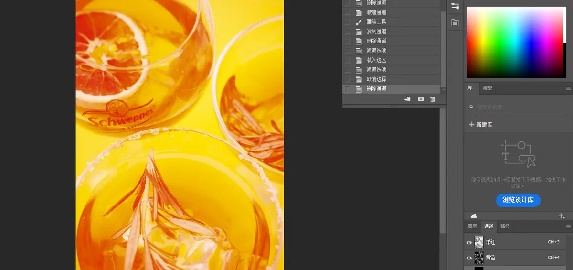Click history panel scrollbar down arrow
Image resolution: width=573 pixels, height=270 pixels.
[443, 89]
